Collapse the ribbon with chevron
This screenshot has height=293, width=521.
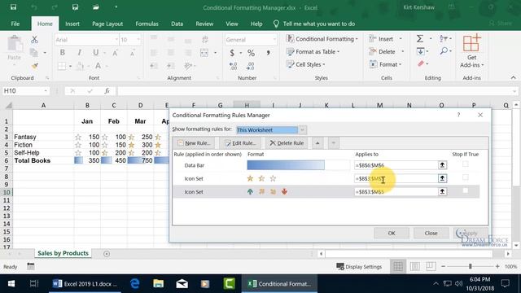pos(514,78)
